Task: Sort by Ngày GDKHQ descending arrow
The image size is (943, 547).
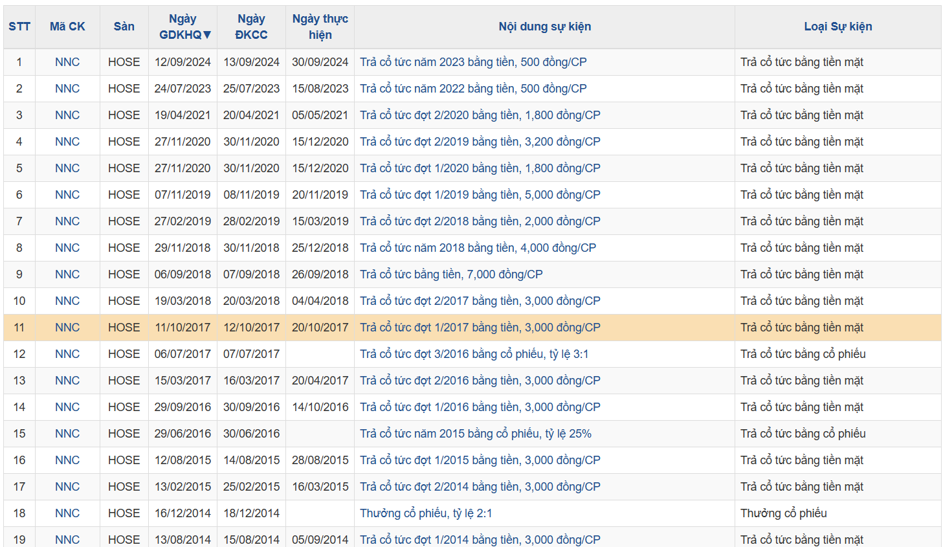Action: (207, 35)
